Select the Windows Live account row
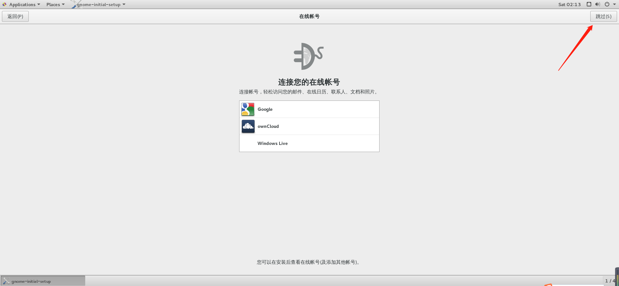This screenshot has height=286, width=619. click(x=309, y=143)
